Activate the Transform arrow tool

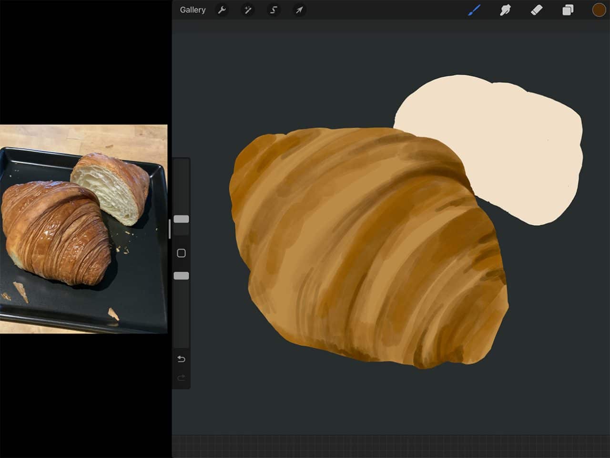click(x=299, y=10)
